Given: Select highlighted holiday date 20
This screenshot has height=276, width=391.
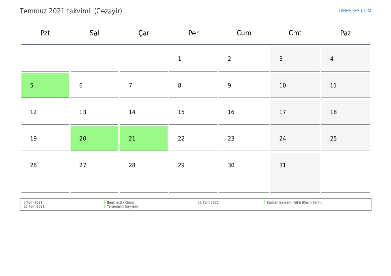Looking at the screenshot, I should (x=94, y=139).
